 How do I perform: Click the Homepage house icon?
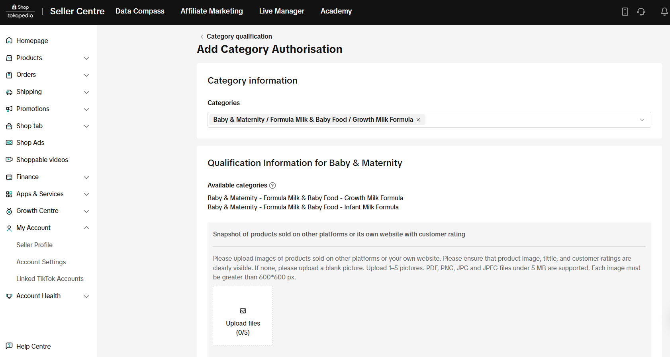pyautogui.click(x=9, y=41)
